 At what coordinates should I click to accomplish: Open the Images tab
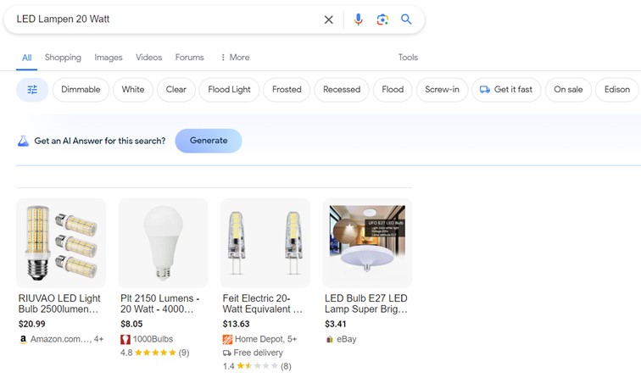tap(109, 58)
